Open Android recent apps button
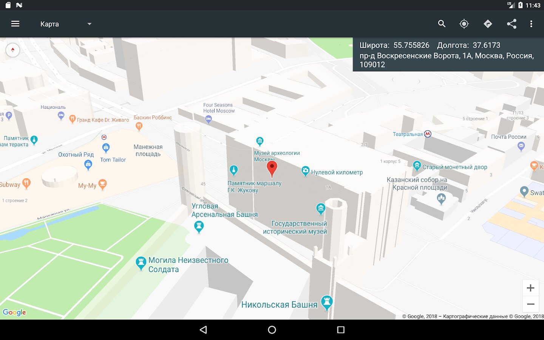The height and width of the screenshot is (340, 544). click(341, 330)
